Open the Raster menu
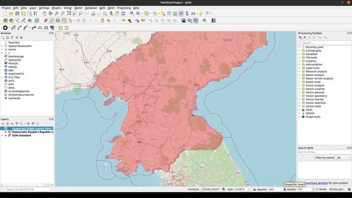The width and height of the screenshot is (352, 198). point(78,8)
